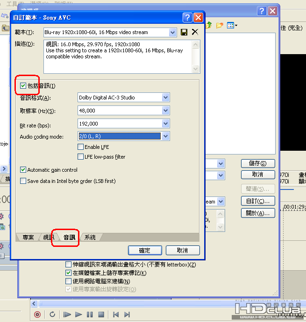Viewport: 306px width, 322px height.
Task: Open view menu icon in render dialog
Action: click(232, 26)
